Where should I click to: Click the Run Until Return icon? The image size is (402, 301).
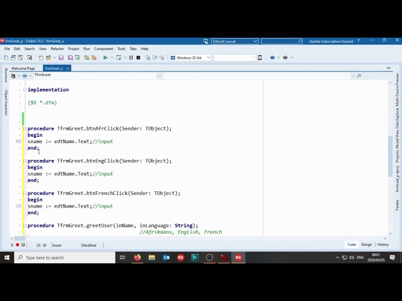click(x=162, y=58)
